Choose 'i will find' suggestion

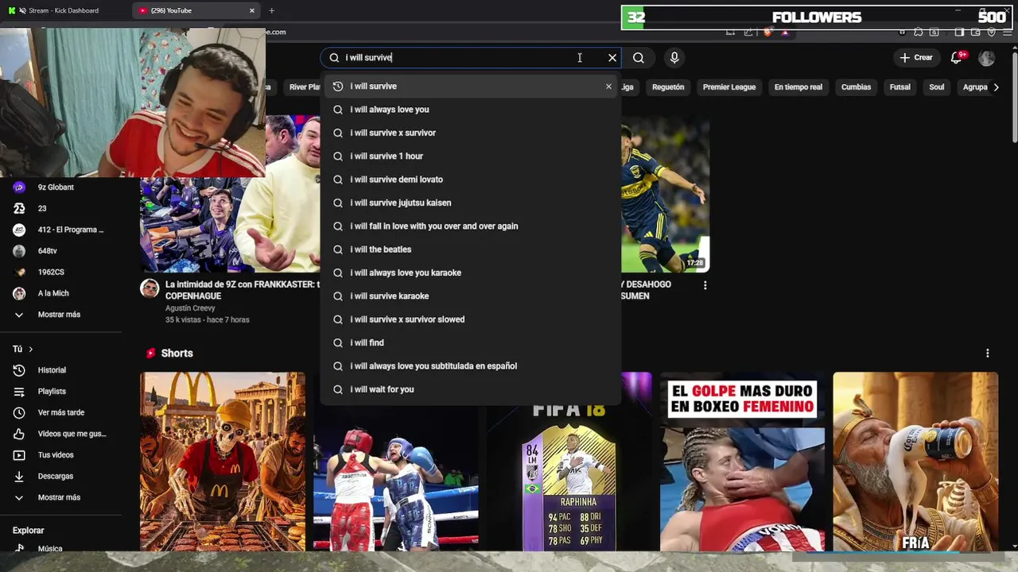tap(471, 342)
